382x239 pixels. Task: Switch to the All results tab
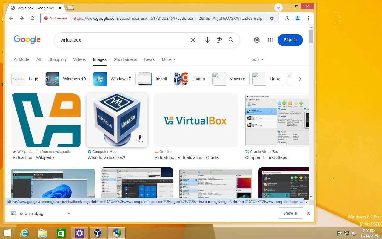39,59
